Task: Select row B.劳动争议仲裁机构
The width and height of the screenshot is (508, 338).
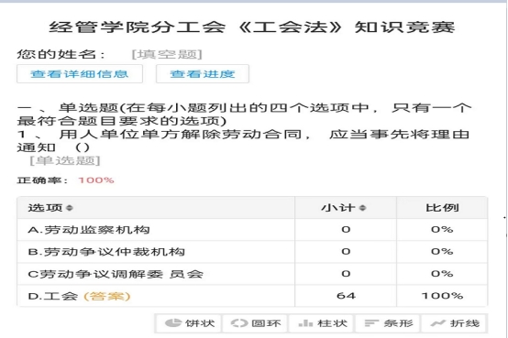Action: point(252,252)
